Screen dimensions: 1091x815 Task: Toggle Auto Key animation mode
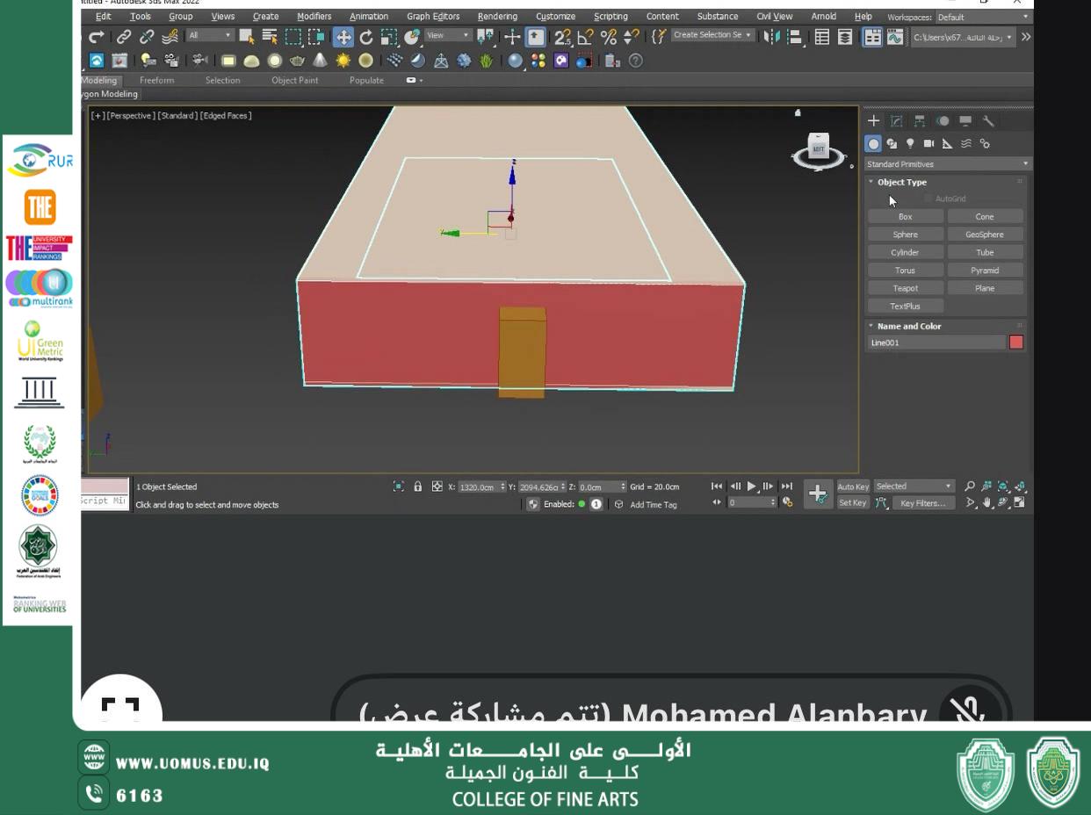point(852,487)
